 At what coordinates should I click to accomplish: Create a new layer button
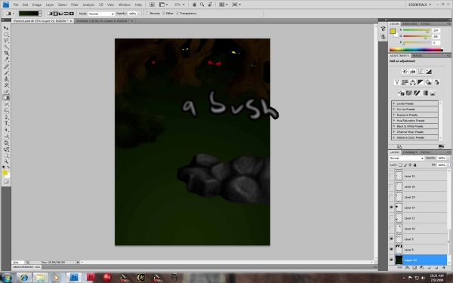pos(436,267)
